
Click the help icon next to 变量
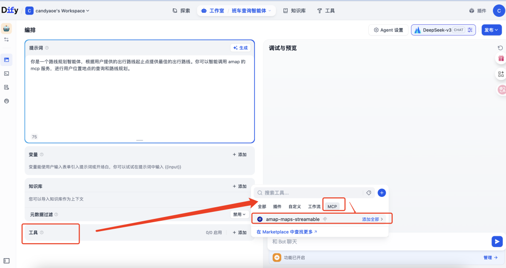(x=42, y=155)
